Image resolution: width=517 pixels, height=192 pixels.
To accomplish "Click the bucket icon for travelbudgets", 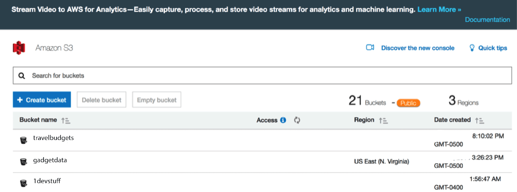I will pos(24,140).
